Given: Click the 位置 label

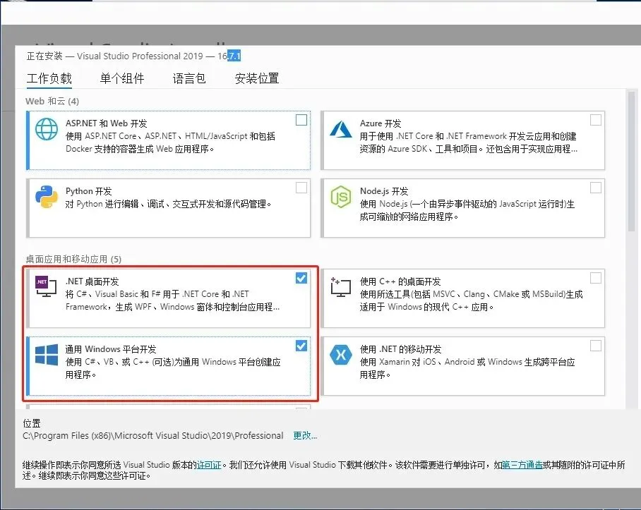Looking at the screenshot, I should click(x=32, y=423).
